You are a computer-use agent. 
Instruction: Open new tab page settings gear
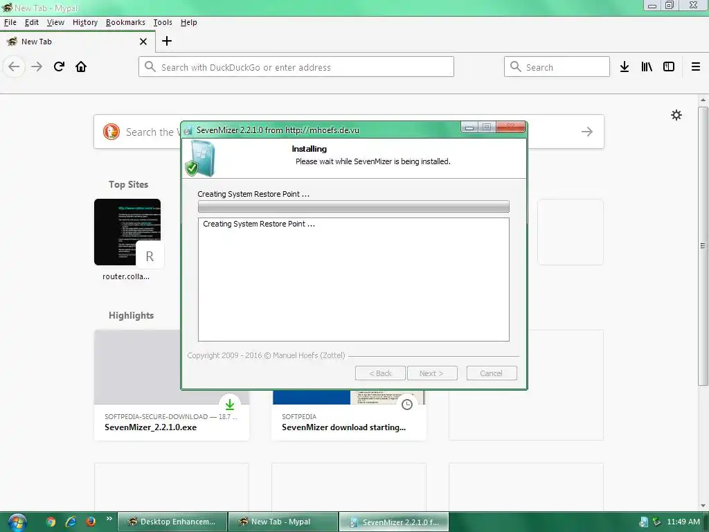point(676,115)
